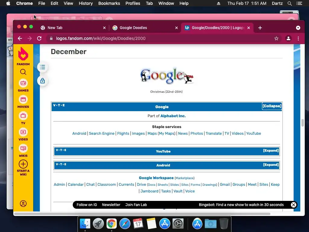Open the user profile icon in sidebar

[x=23, y=204]
